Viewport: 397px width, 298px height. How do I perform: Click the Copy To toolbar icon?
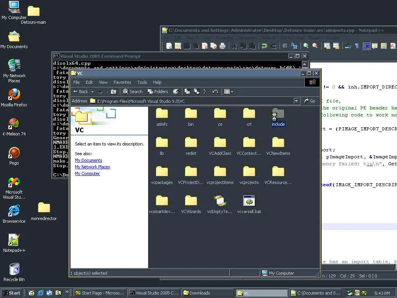[x=197, y=92]
